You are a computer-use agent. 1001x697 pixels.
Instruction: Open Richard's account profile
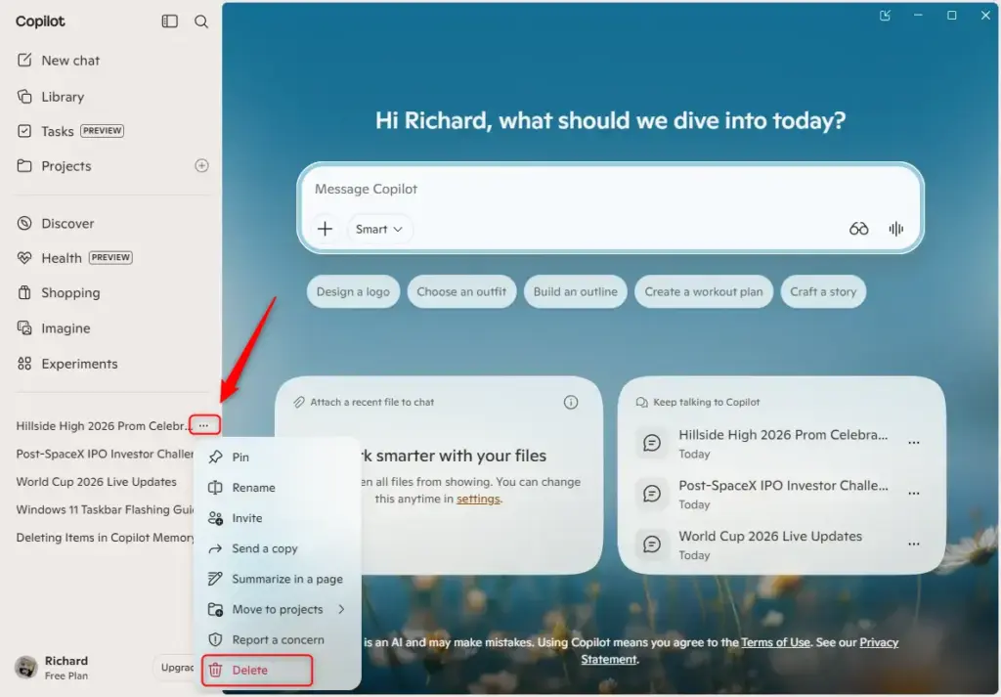(x=53, y=668)
